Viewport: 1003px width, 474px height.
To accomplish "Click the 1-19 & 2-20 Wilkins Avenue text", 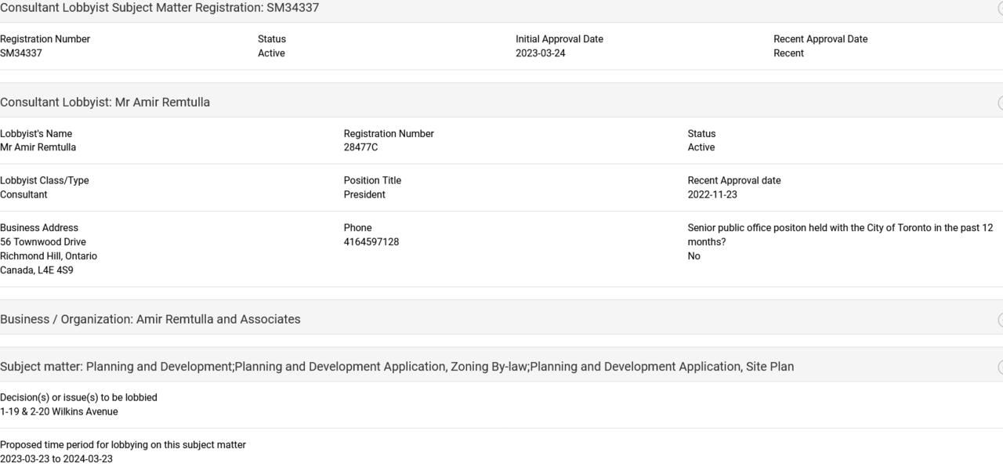I will (x=59, y=412).
